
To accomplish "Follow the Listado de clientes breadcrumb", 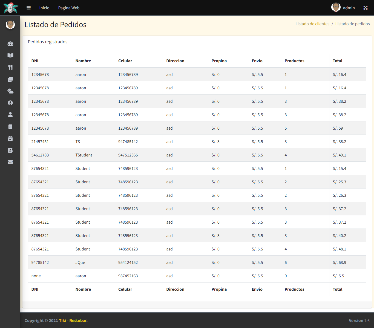I will 312,24.
